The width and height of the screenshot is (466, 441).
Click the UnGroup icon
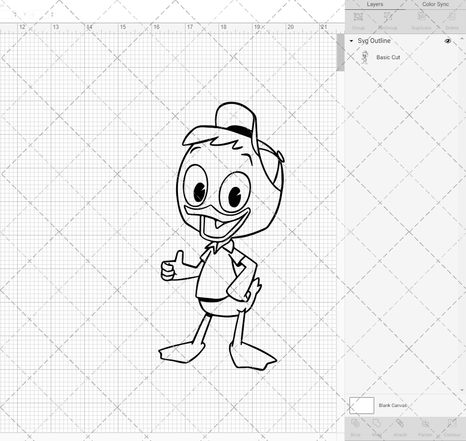click(x=388, y=17)
